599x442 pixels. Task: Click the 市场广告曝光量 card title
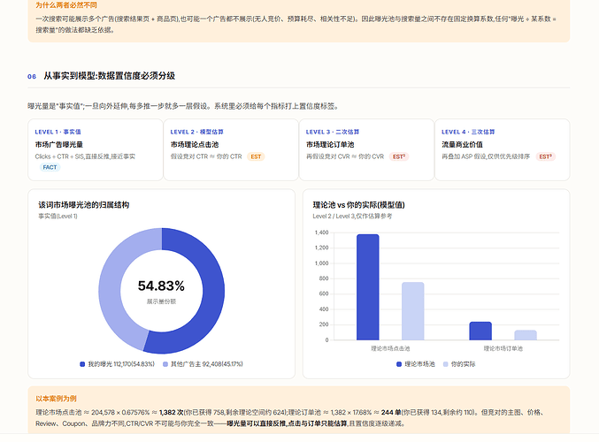tap(58, 145)
